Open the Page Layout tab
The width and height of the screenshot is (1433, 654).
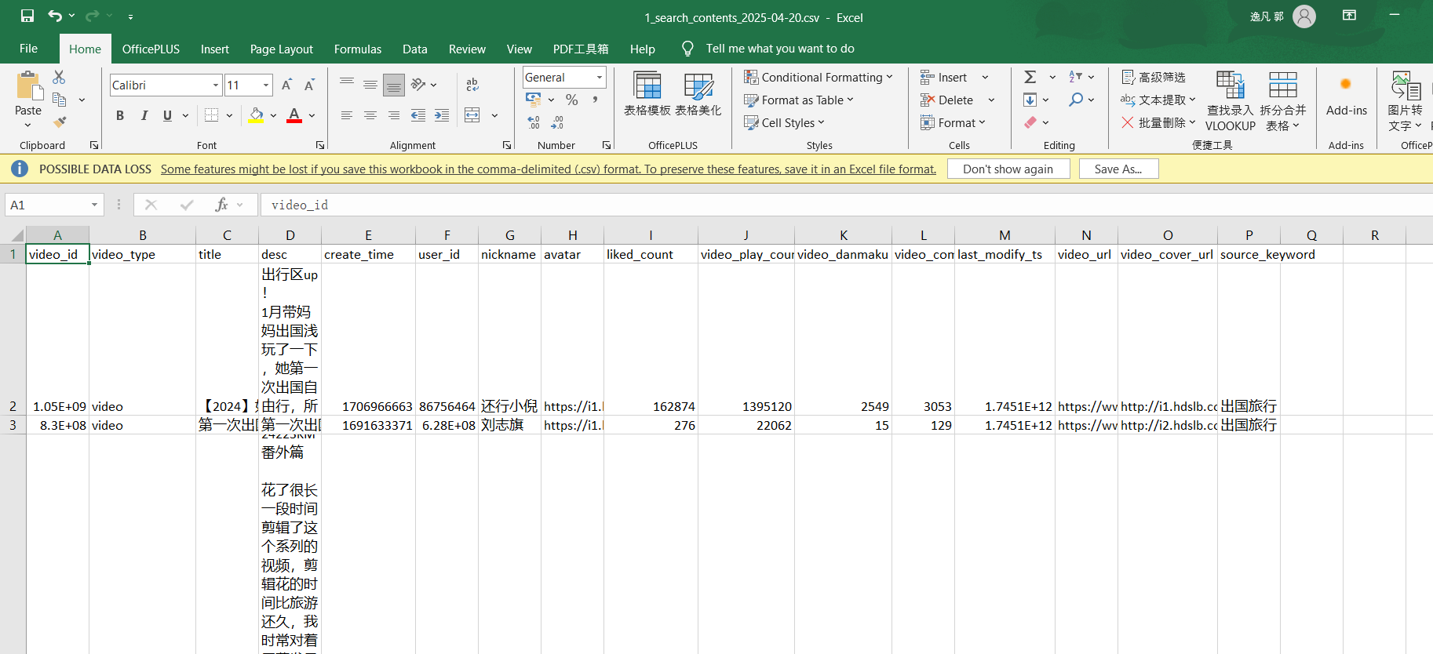pyautogui.click(x=281, y=49)
